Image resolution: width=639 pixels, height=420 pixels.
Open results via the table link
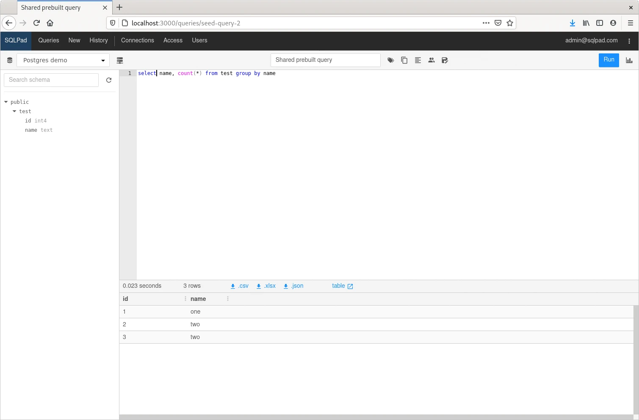pyautogui.click(x=342, y=286)
